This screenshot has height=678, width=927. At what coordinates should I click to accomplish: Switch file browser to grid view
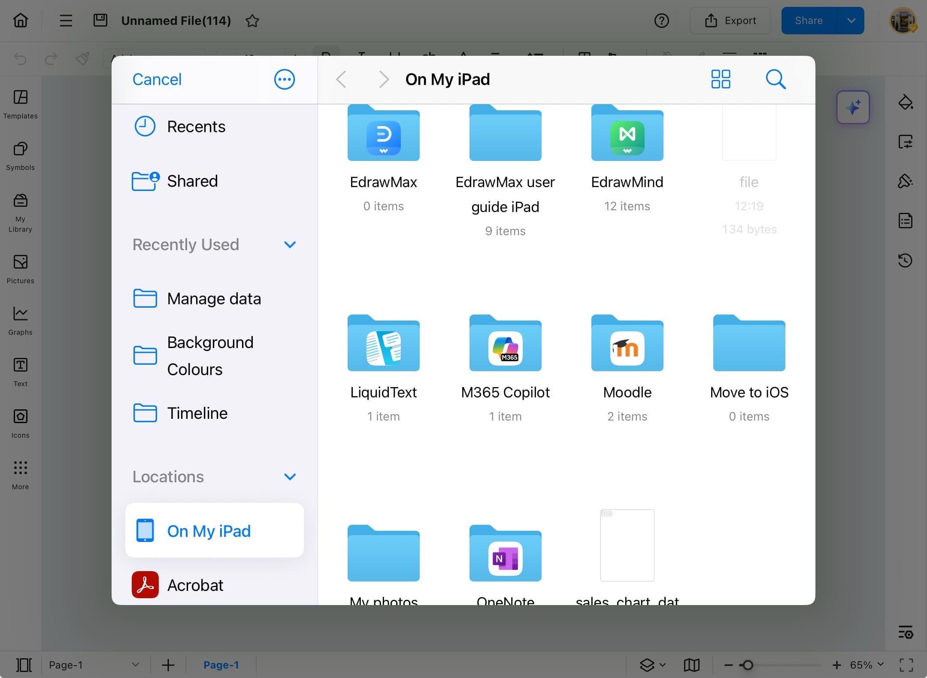(720, 79)
